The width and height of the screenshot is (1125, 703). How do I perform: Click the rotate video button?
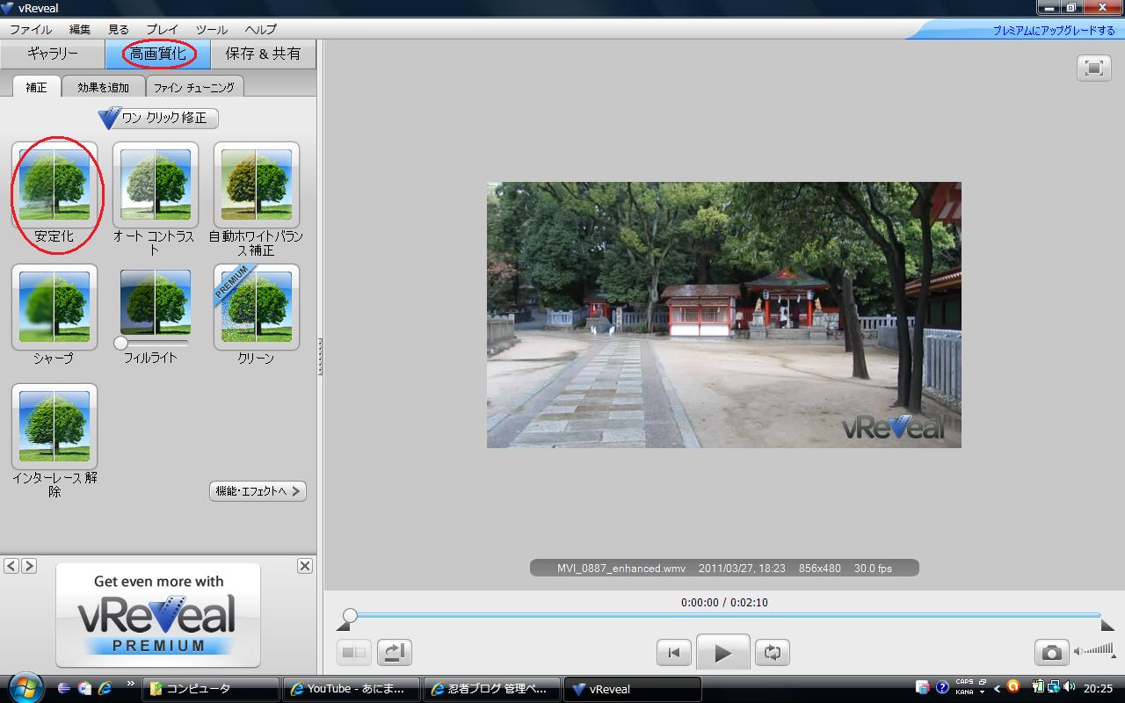coord(395,652)
